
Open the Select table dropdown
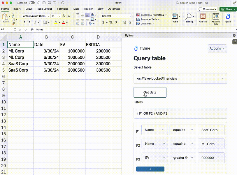[x=180, y=78]
